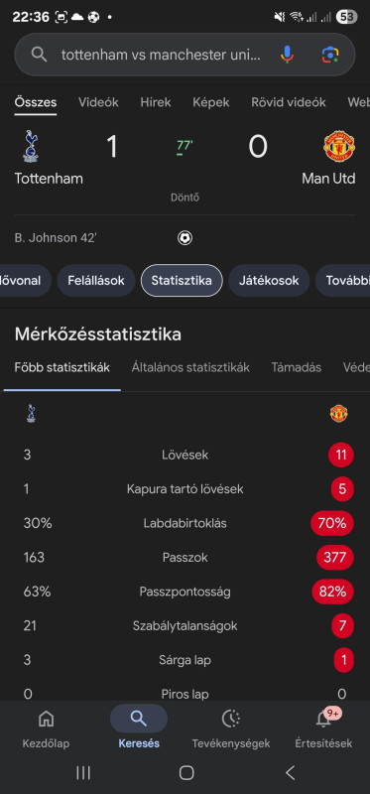This screenshot has width=370, height=794.
Task: Open Google Lens camera search icon
Action: pyautogui.click(x=330, y=55)
